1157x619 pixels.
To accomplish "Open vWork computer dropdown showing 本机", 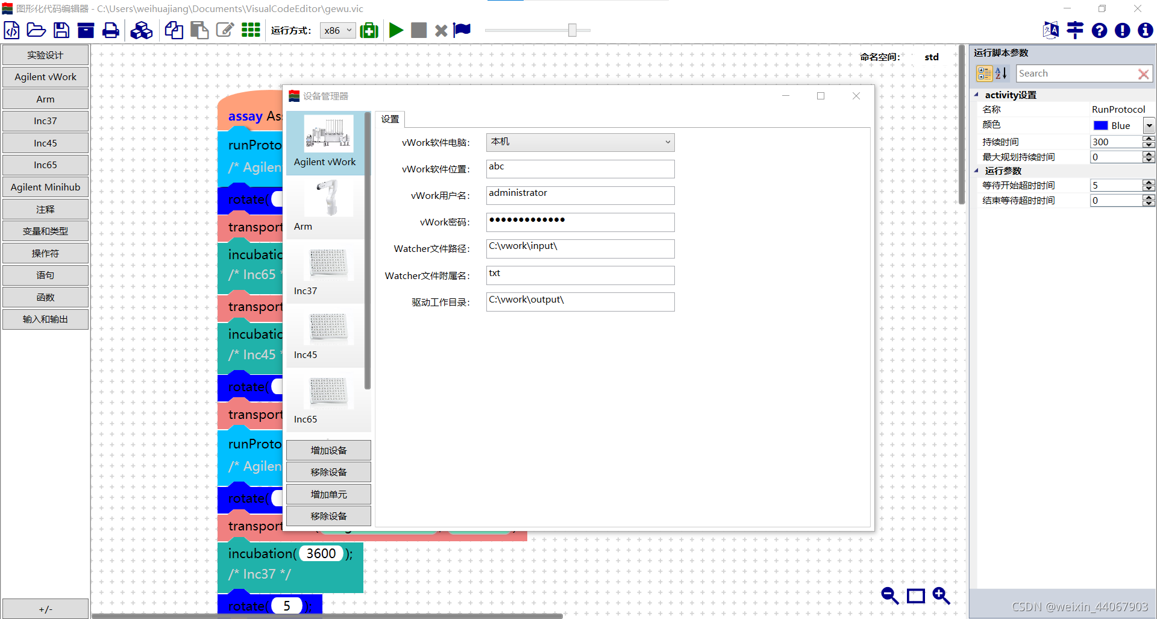I will 580,142.
